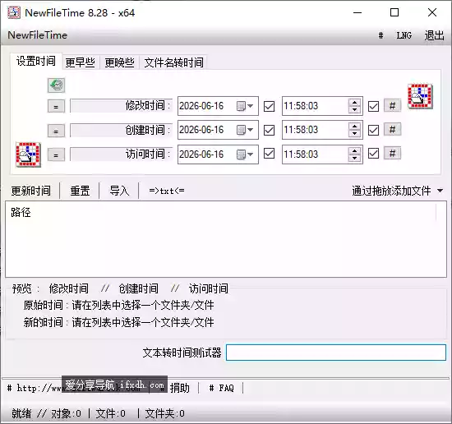Open the 创建时间 date calendar dropdown
Image resolution: width=452 pixels, height=424 pixels.
pyautogui.click(x=245, y=130)
